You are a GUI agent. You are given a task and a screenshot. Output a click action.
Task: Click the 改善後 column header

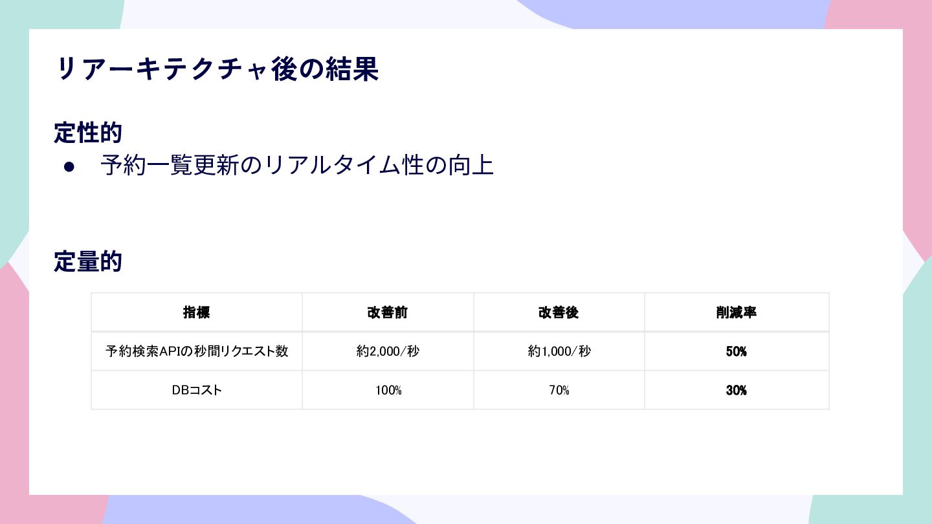tap(559, 312)
